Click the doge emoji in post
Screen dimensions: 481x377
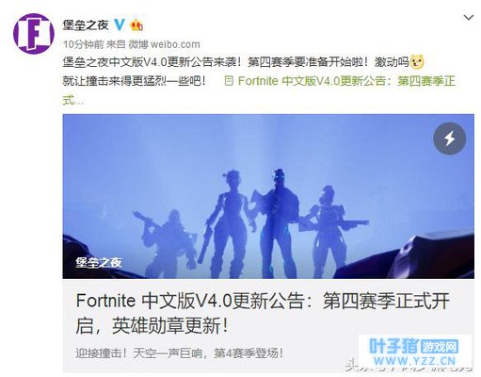[x=417, y=61]
